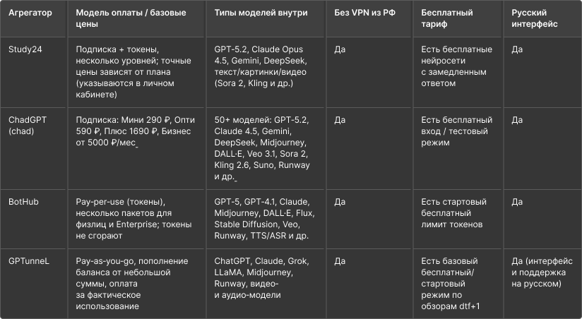
Task: Select the "Без VPN из РФ" header
Action: (x=363, y=13)
